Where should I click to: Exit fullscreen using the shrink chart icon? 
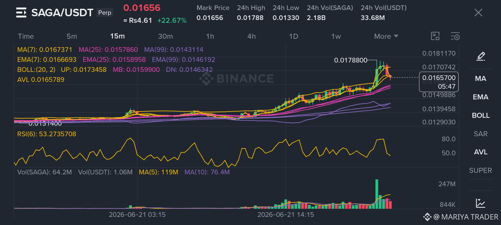[435, 36]
